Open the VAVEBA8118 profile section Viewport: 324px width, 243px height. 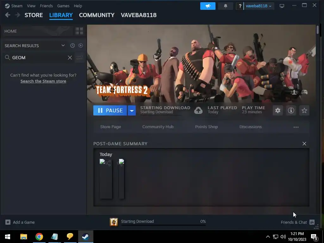139,15
